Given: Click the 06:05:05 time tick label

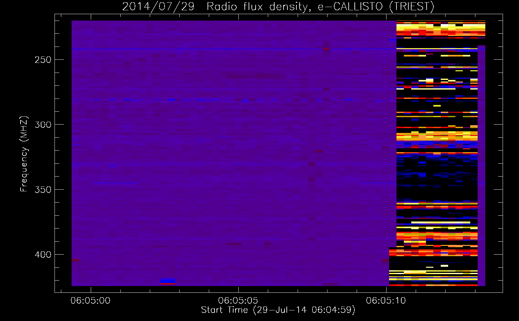Looking at the screenshot, I should tap(238, 301).
